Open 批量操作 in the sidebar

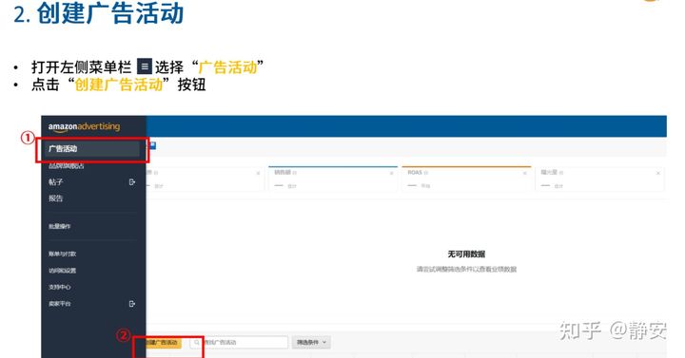coord(59,226)
